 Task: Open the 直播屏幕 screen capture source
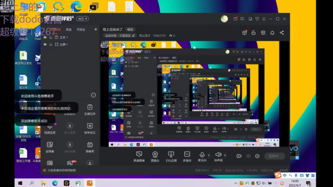coord(139,157)
